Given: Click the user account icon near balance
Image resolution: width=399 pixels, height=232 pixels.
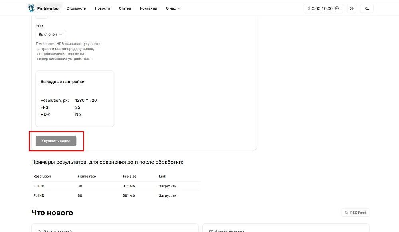Looking at the screenshot, I should tap(337, 8).
